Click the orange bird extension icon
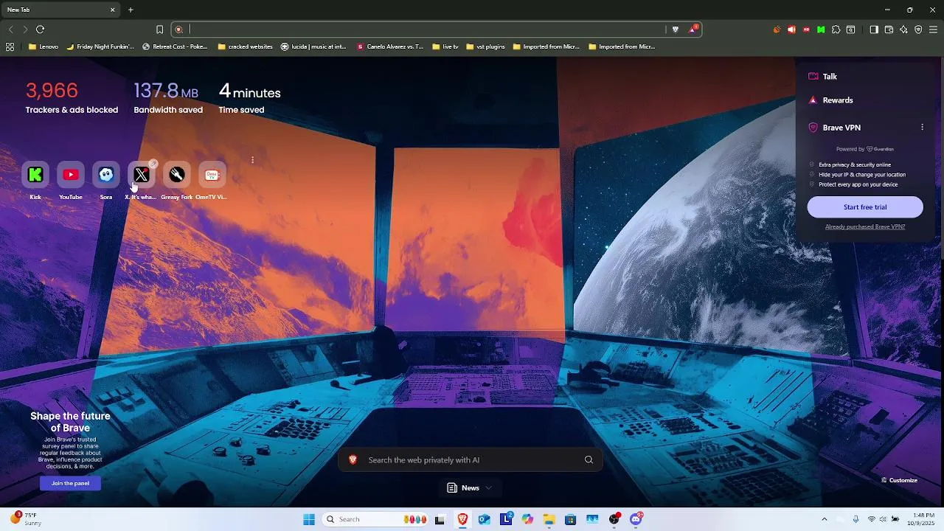The width and height of the screenshot is (944, 531). 777,29
